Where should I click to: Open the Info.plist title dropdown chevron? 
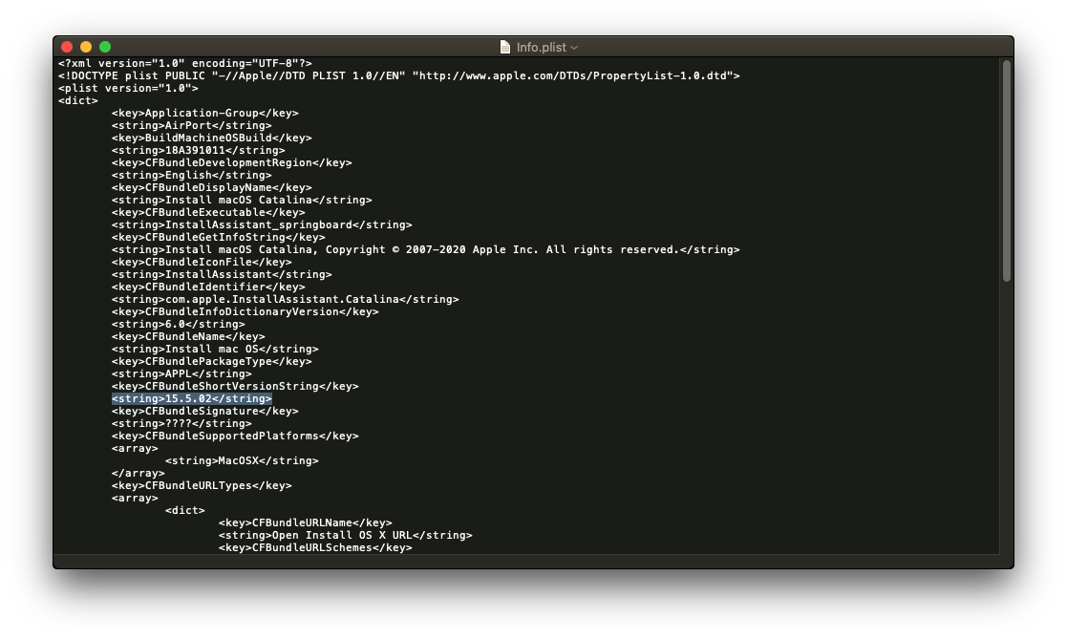(574, 48)
